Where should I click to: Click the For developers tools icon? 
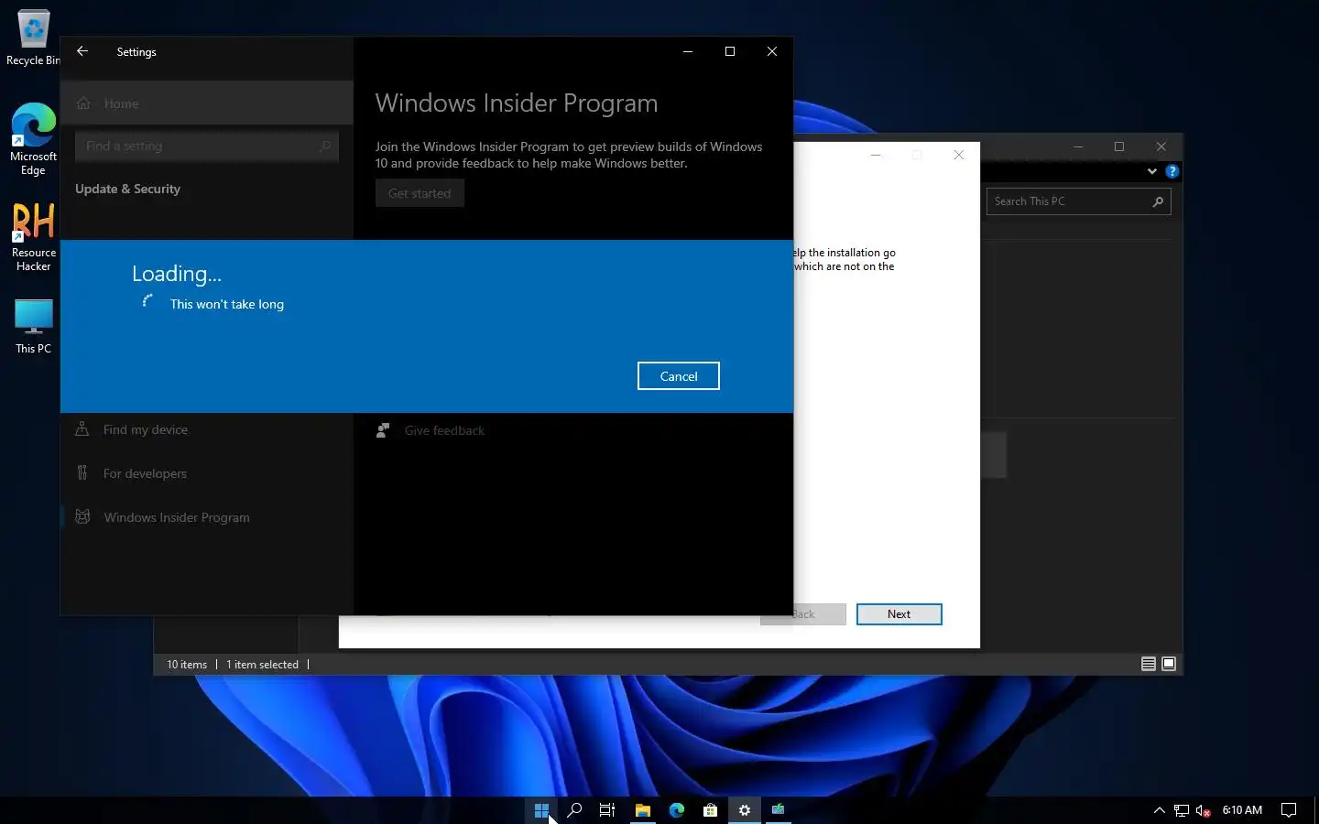click(82, 472)
